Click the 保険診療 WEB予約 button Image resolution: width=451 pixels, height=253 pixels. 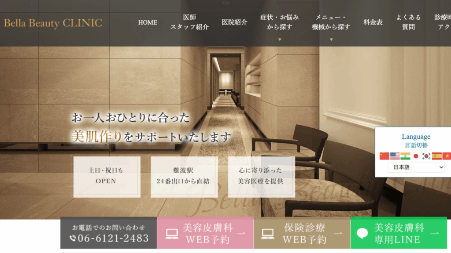point(302,233)
